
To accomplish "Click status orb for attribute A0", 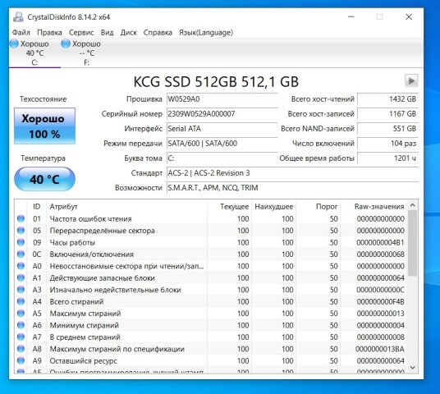I will click(x=21, y=266).
